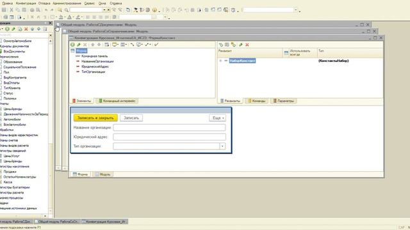
Task: Switch to the Элементы tab
Action: pyautogui.click(x=82, y=101)
